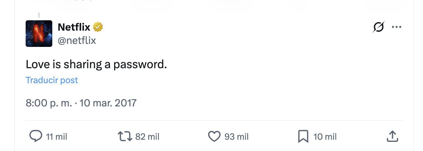Screen dimensions: 423x151
Task: Bookmark the Netflix post
Action: tap(303, 136)
